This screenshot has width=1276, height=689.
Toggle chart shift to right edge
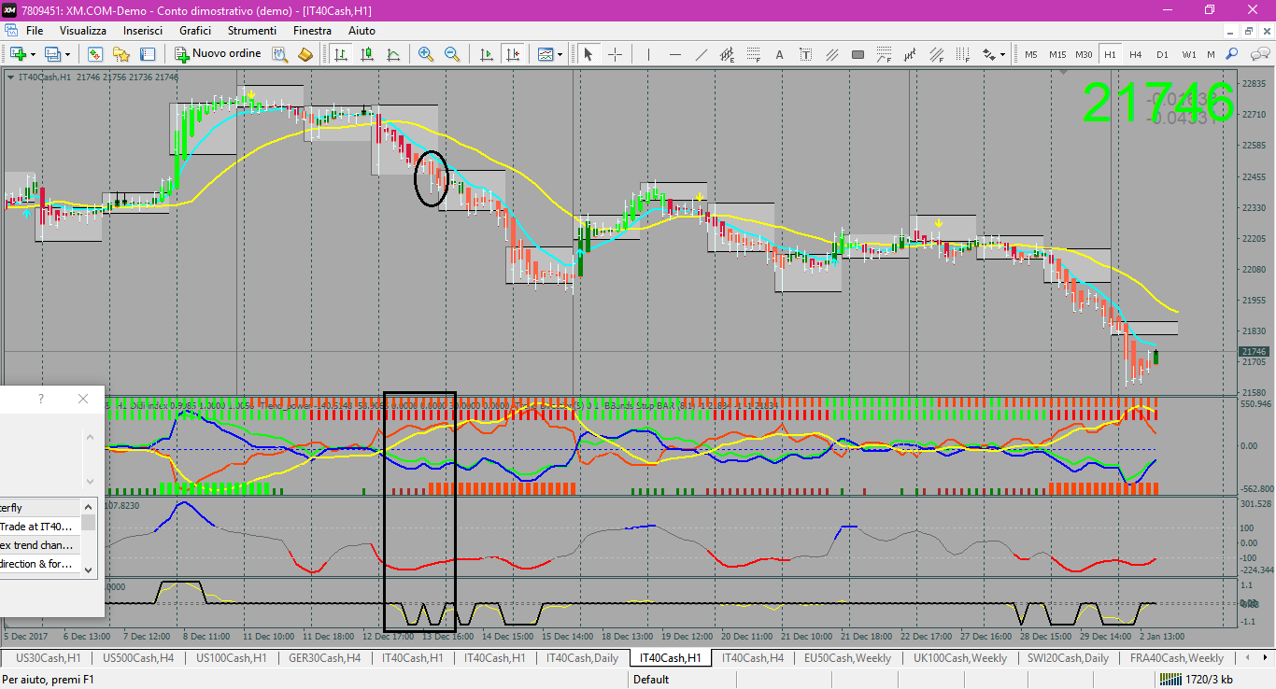click(x=512, y=54)
